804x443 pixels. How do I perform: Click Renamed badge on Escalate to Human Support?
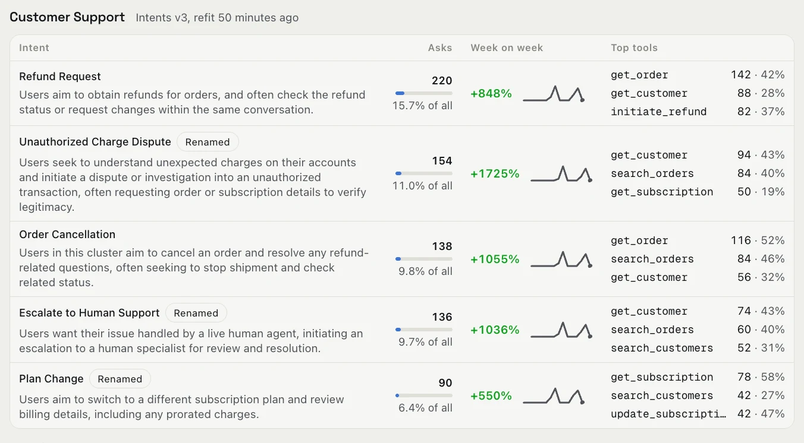click(x=196, y=313)
